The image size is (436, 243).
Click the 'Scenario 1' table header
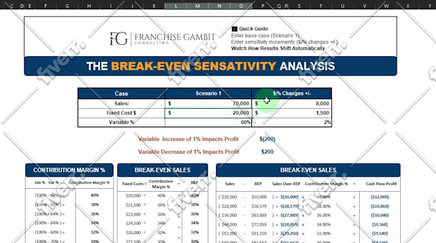tap(208, 93)
